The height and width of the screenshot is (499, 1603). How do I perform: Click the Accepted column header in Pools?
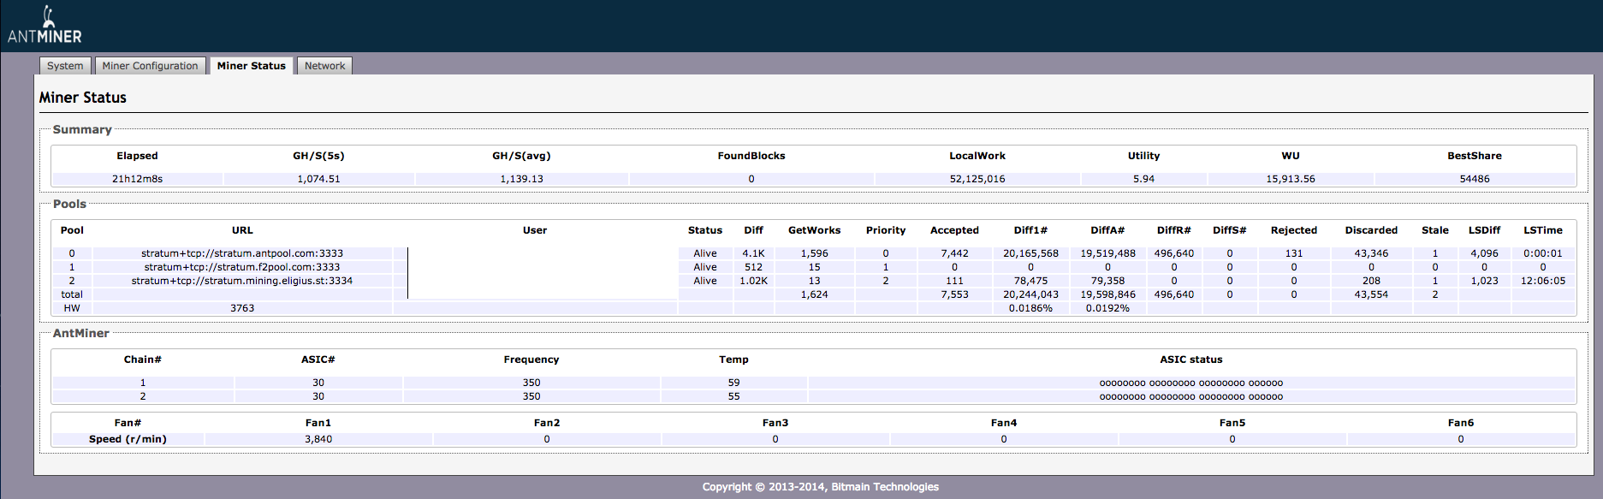(x=954, y=230)
